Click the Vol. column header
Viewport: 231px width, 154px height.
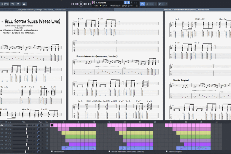point(24,122)
